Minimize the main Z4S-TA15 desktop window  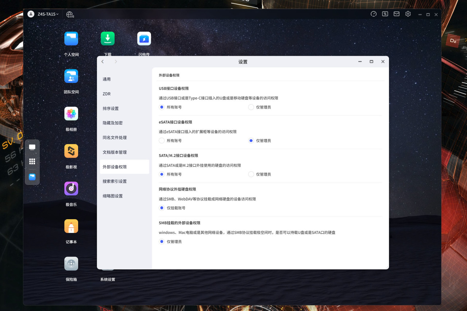(x=420, y=15)
